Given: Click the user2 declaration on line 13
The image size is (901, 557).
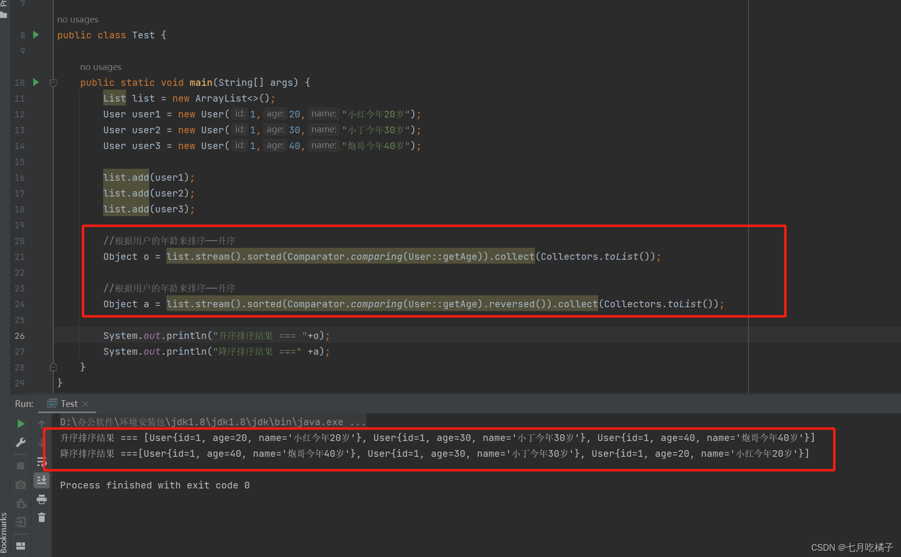Looking at the screenshot, I should click(262, 130).
